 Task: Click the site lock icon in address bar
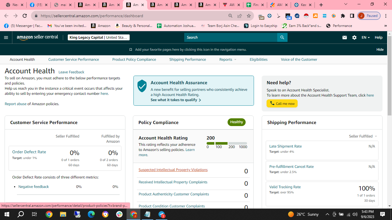[x=36, y=16]
